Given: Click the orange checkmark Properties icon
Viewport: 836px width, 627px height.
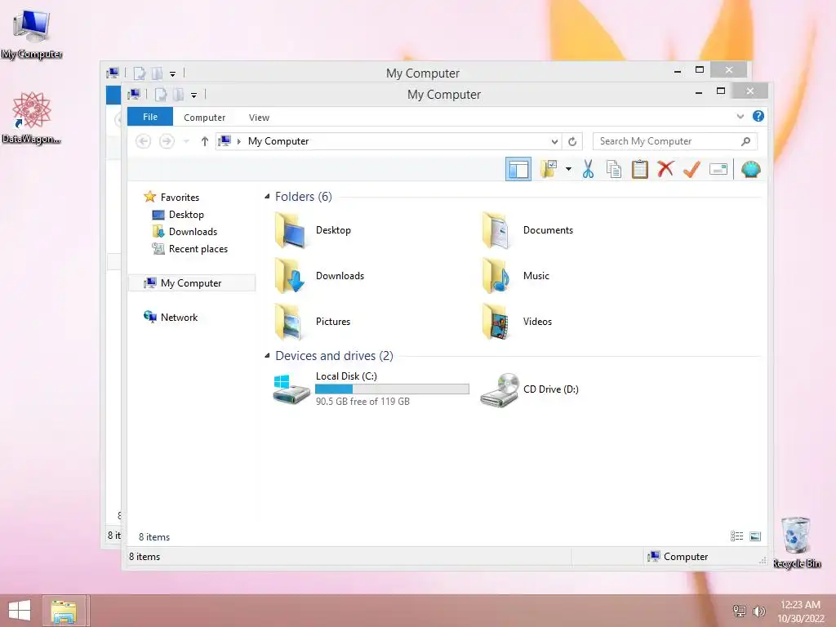Looking at the screenshot, I should pyautogui.click(x=691, y=170).
